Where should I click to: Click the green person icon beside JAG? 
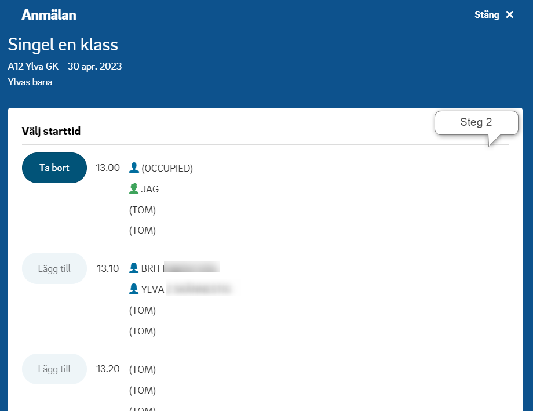click(x=134, y=188)
